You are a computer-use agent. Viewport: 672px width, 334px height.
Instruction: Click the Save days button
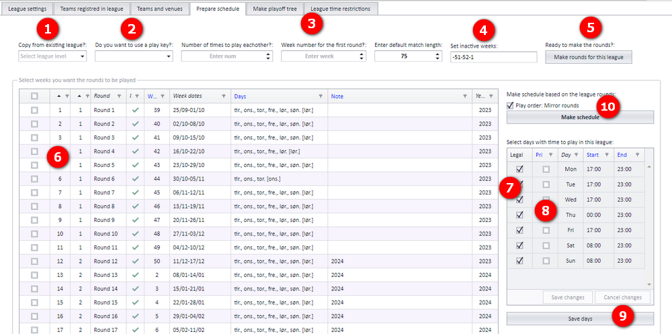pyautogui.click(x=581, y=319)
